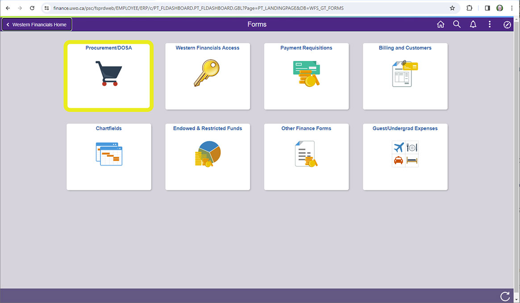Open the global search magnifier
Viewport: 520px width, 303px height.
click(457, 24)
